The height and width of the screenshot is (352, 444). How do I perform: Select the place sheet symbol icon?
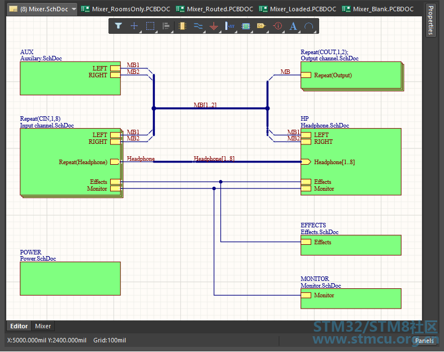(246, 27)
